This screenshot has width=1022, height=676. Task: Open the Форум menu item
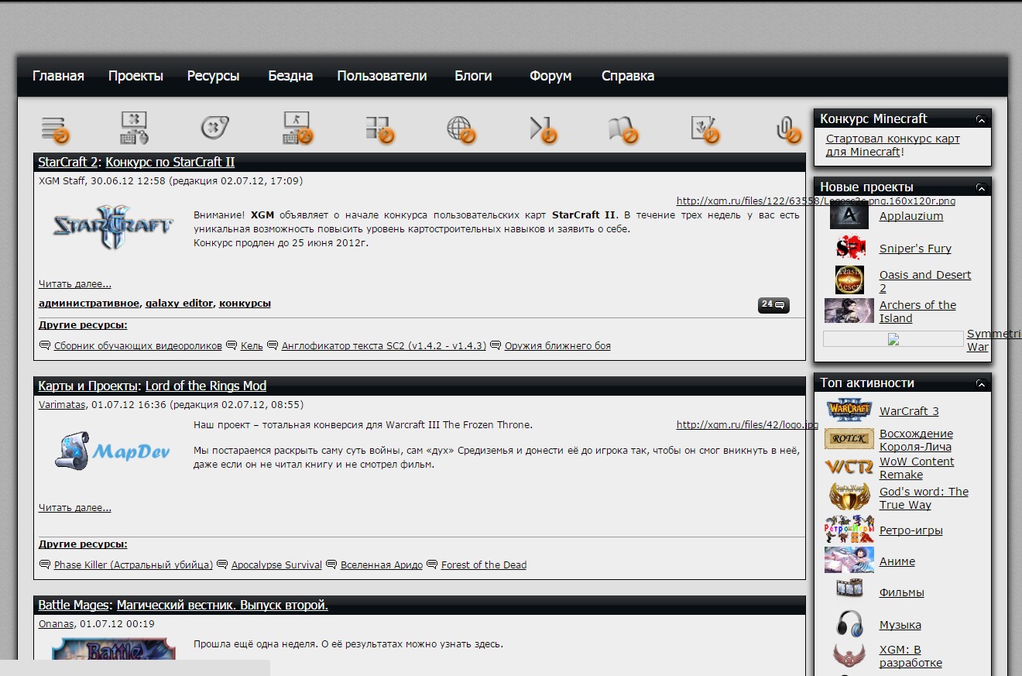click(x=550, y=76)
